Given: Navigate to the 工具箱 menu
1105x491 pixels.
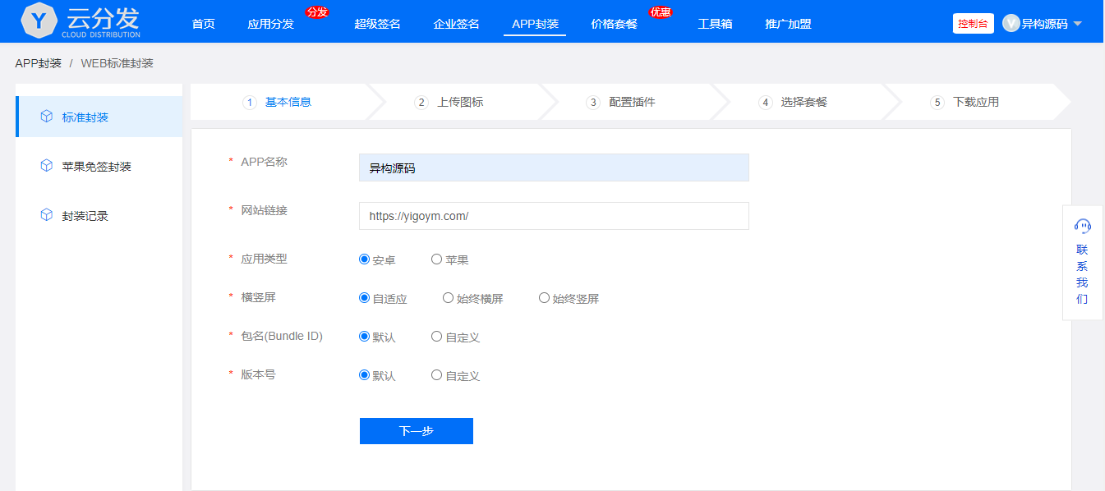Looking at the screenshot, I should click(714, 23).
